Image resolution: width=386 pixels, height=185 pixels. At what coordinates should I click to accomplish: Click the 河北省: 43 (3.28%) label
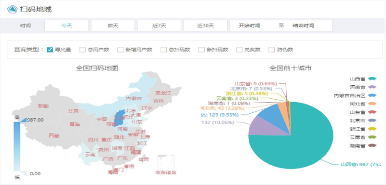(x=222, y=108)
